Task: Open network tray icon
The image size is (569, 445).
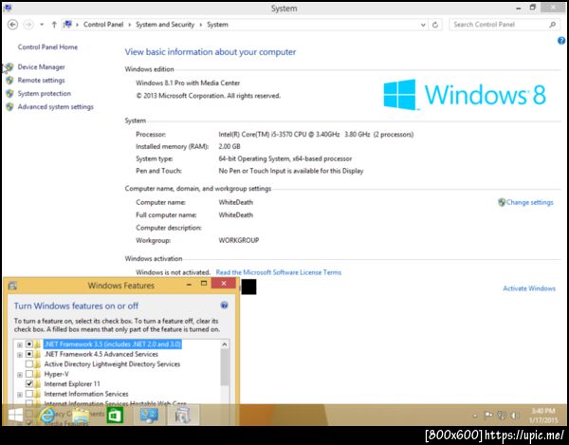Action: pyautogui.click(x=502, y=415)
